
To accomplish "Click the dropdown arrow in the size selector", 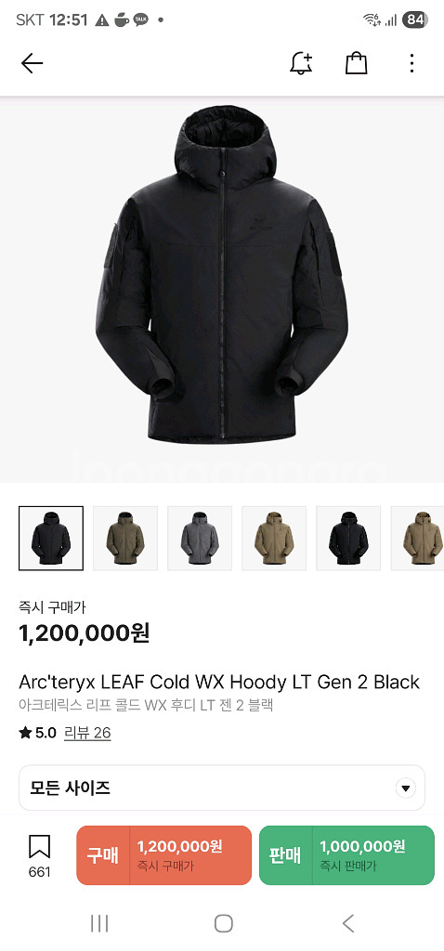I will click(405, 788).
